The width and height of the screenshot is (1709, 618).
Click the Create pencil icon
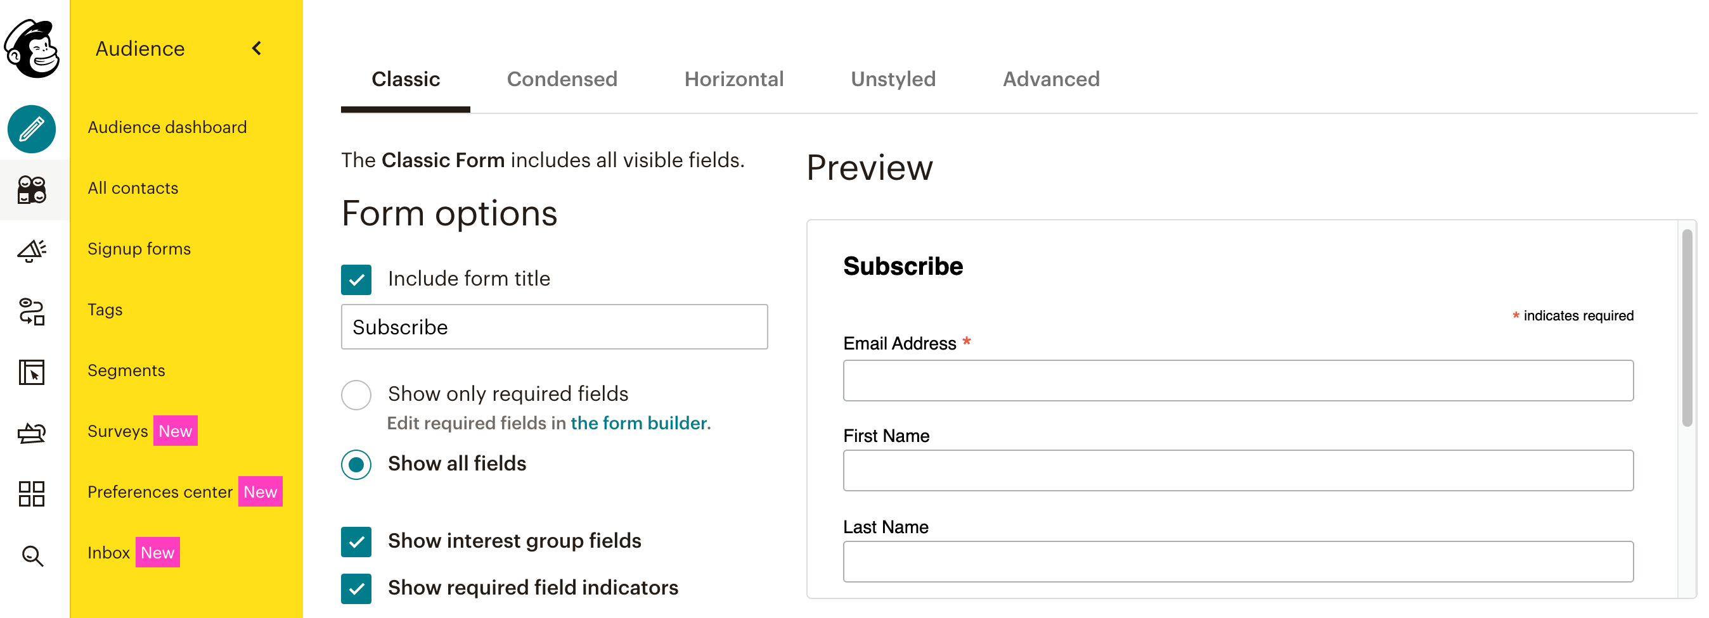32,129
